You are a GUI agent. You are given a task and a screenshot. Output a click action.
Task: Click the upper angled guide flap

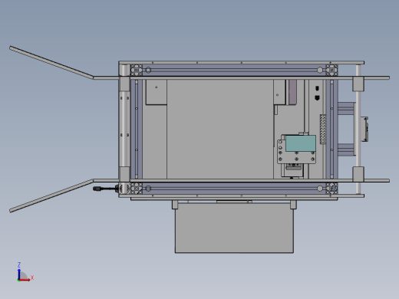pyautogui.click(x=51, y=63)
